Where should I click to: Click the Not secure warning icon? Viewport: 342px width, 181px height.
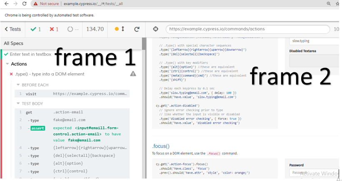[35, 4]
